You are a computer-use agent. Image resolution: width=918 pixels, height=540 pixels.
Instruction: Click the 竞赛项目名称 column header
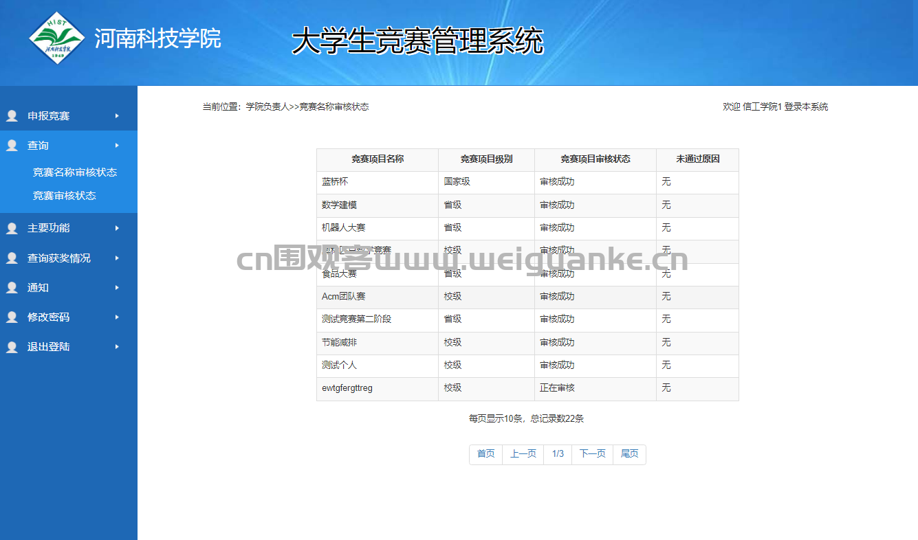coord(378,159)
